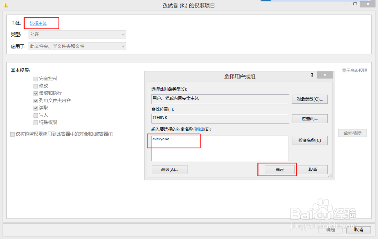Confirm with 确定 in 选择用户或组 dialog
This screenshot has width=378, height=239.
point(280,170)
